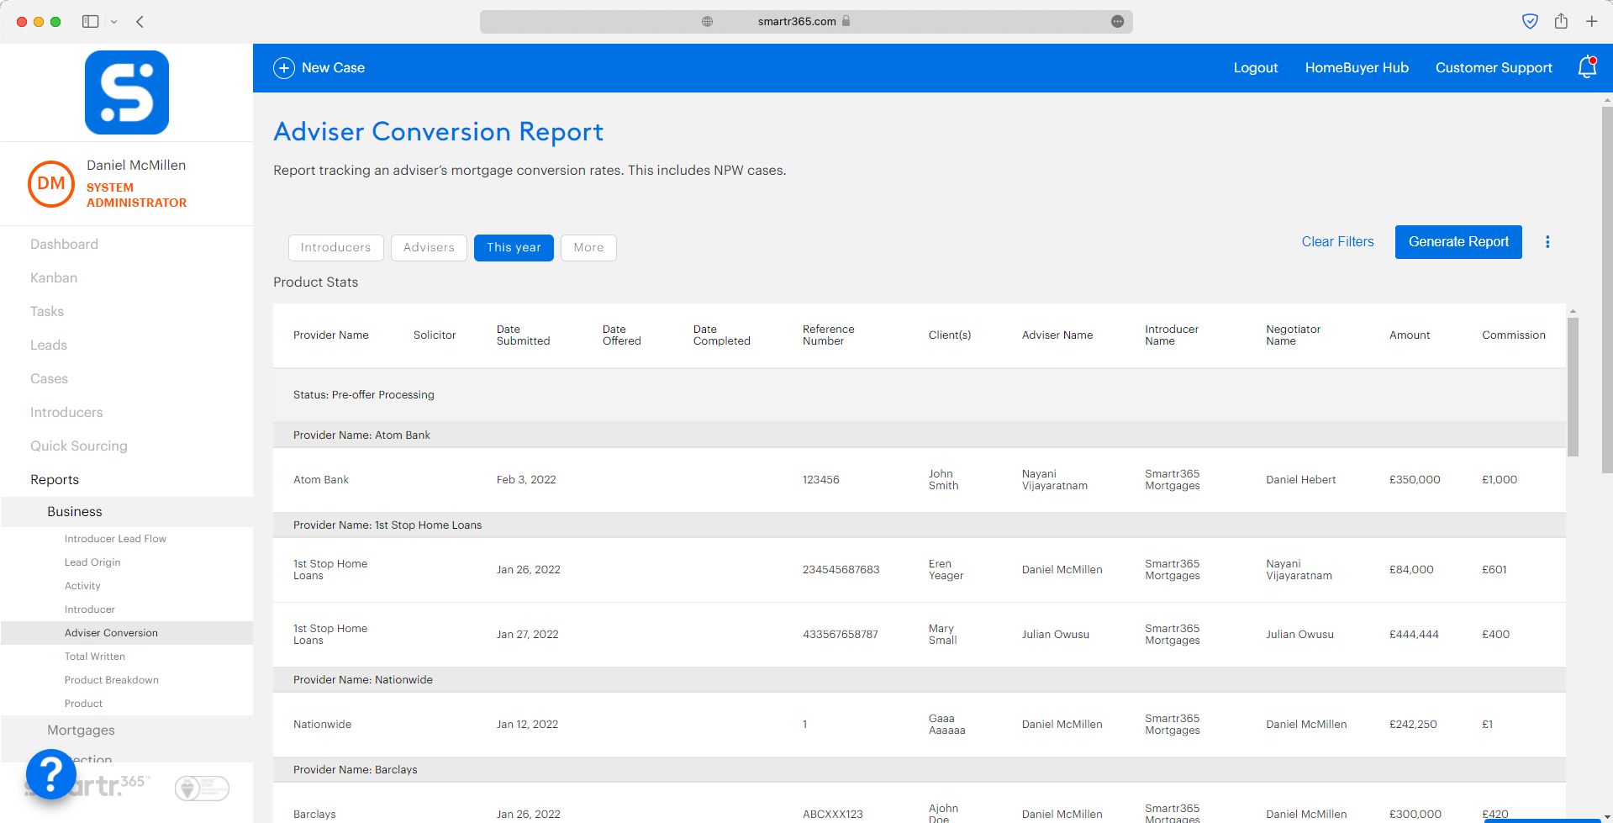
Task: Open Quick Sourcing in sidebar
Action: tap(79, 446)
